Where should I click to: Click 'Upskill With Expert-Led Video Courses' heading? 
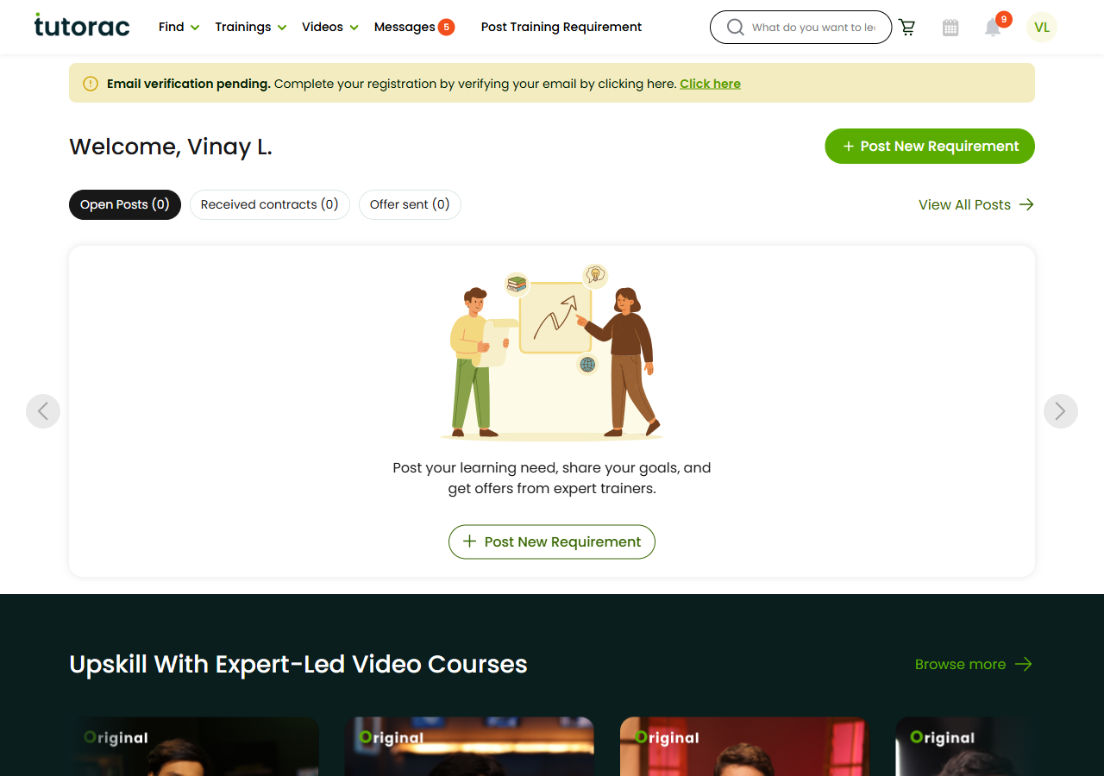point(298,664)
